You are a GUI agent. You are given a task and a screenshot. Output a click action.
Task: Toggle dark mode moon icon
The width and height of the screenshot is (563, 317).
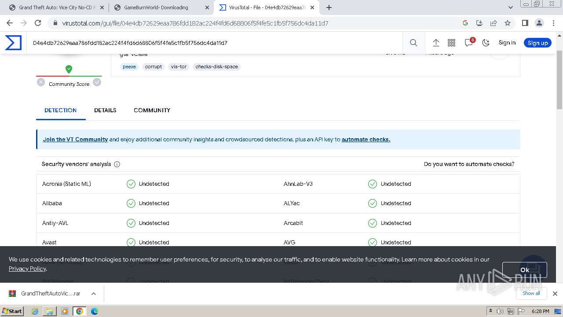pos(486,43)
